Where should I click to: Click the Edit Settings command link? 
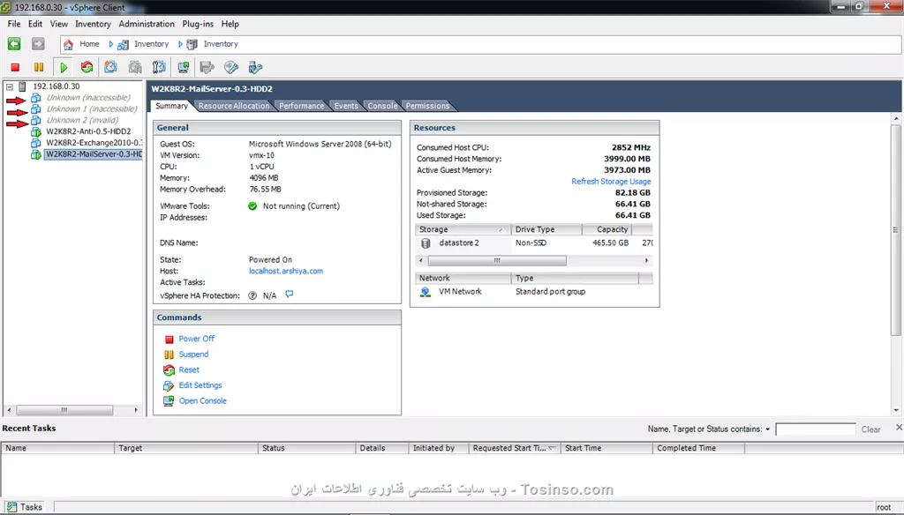200,385
